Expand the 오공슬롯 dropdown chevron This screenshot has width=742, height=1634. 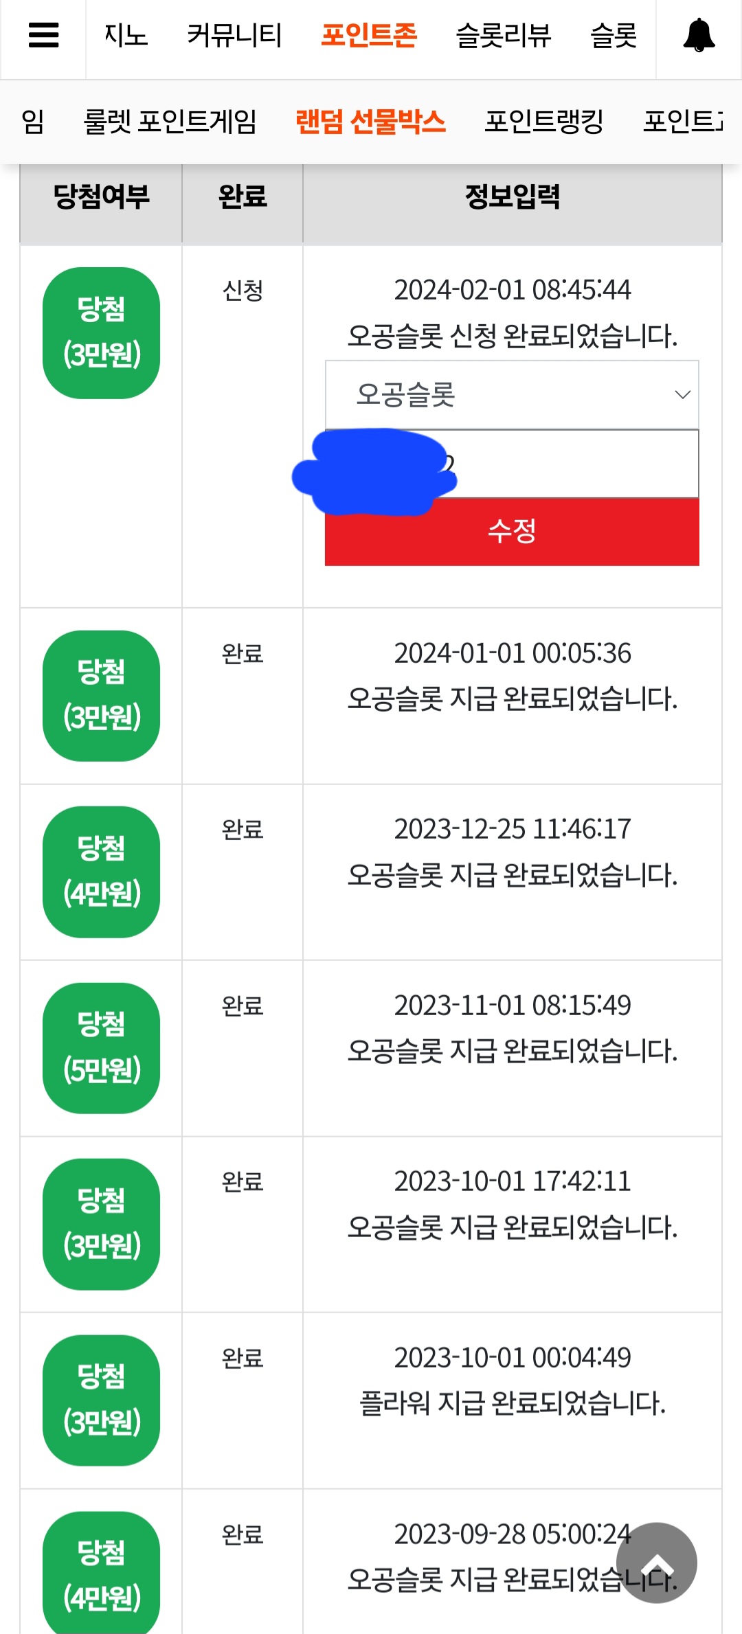coord(682,394)
